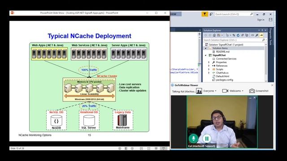Image resolution: width=287 pixels, height=161 pixels.
Task: Close the webcam video tile
Action: pos(254,97)
